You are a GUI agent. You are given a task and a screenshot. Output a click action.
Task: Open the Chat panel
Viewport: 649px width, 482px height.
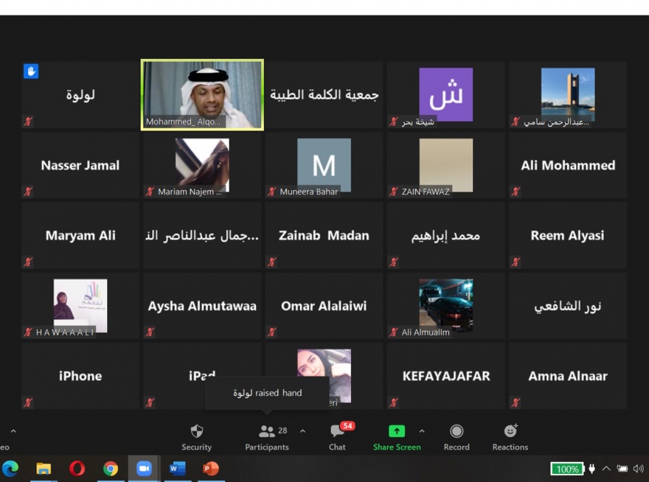click(x=337, y=437)
